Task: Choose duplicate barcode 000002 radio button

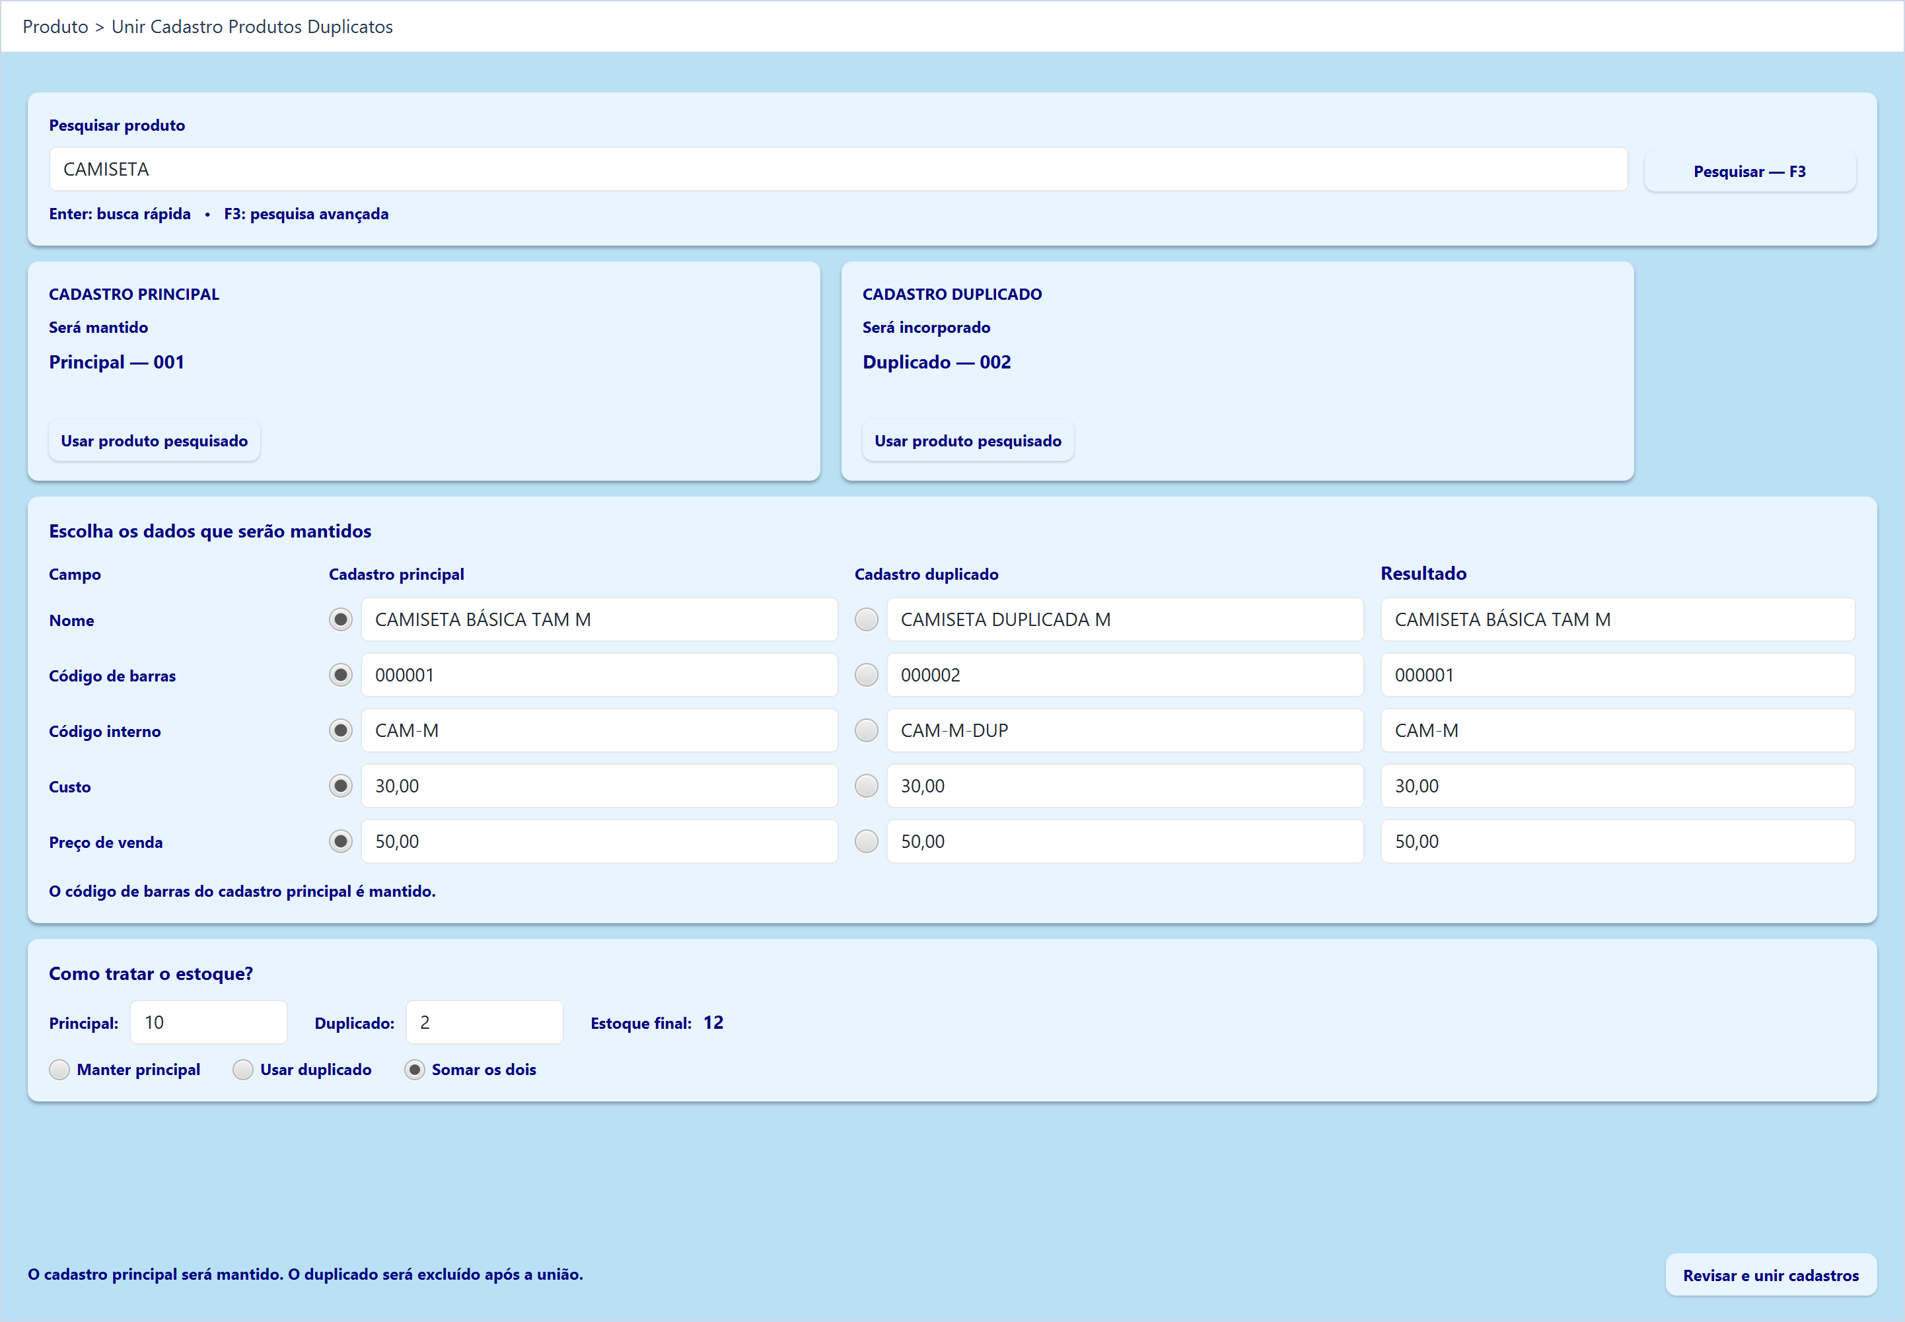Action: click(866, 675)
